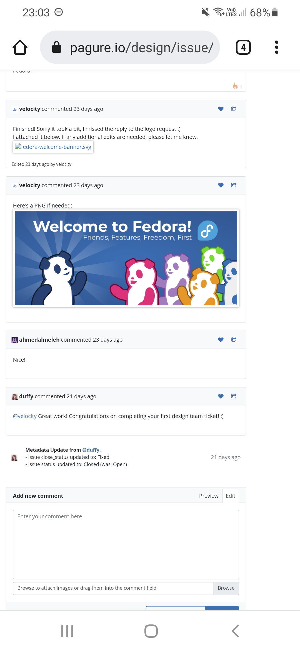Viewport: 300px width, 650px height.
Task: Tap the pagure.io address bar
Action: [x=130, y=47]
